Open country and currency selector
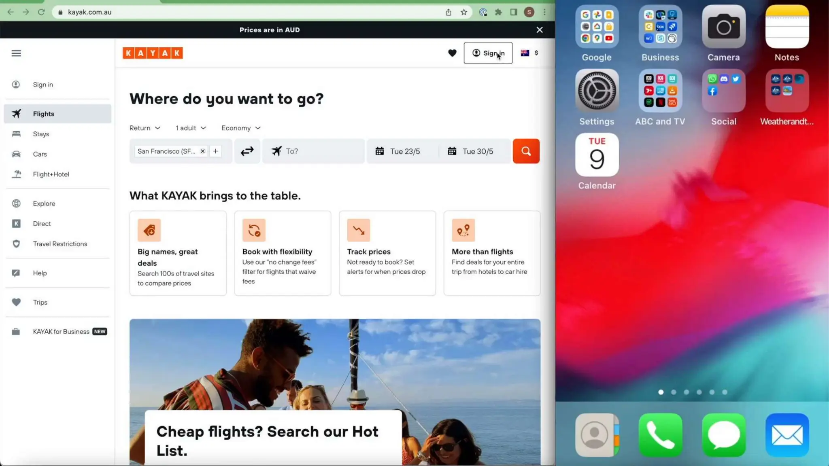Screen dimensions: 829x466 click(x=529, y=53)
